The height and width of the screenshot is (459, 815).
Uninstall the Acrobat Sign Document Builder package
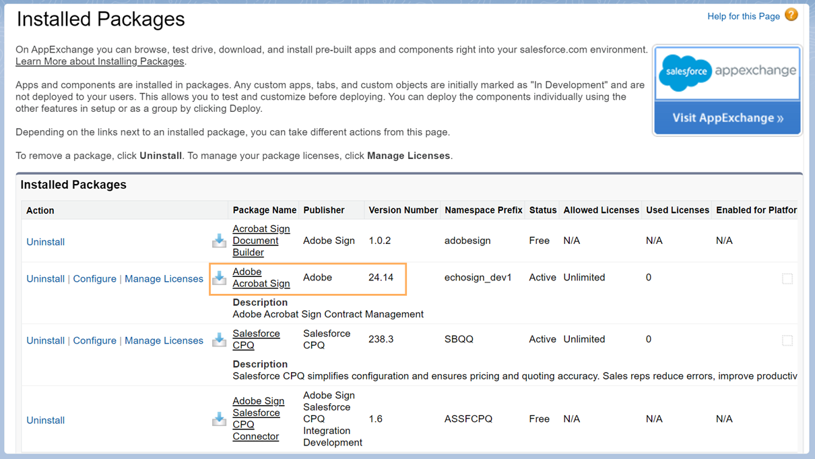(45, 242)
